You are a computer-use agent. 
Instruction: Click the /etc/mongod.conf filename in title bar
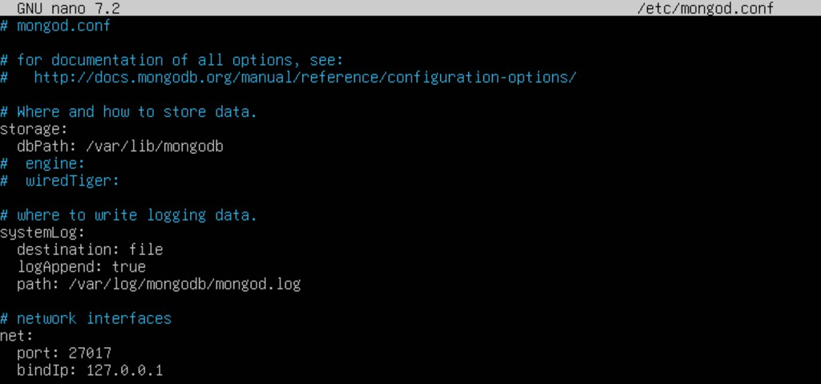[704, 8]
